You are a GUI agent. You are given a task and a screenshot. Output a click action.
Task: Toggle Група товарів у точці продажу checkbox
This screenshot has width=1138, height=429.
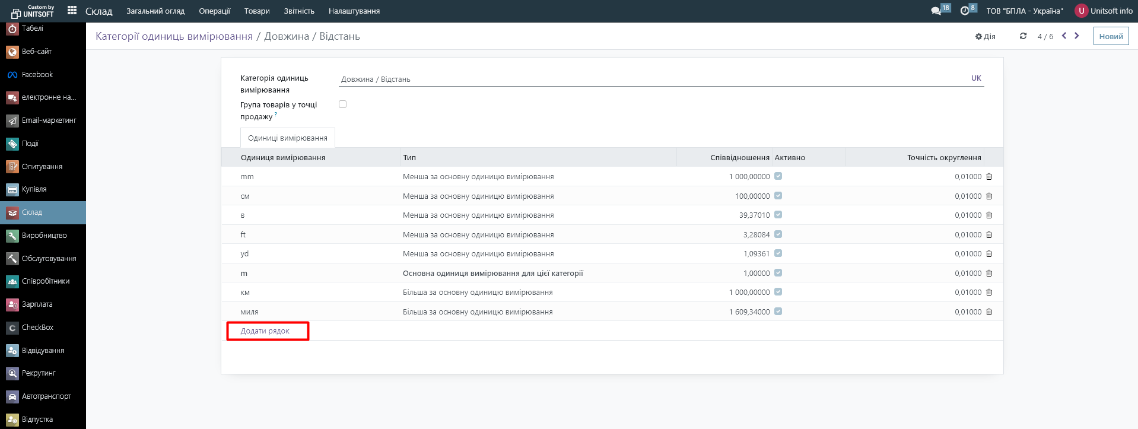pos(342,104)
